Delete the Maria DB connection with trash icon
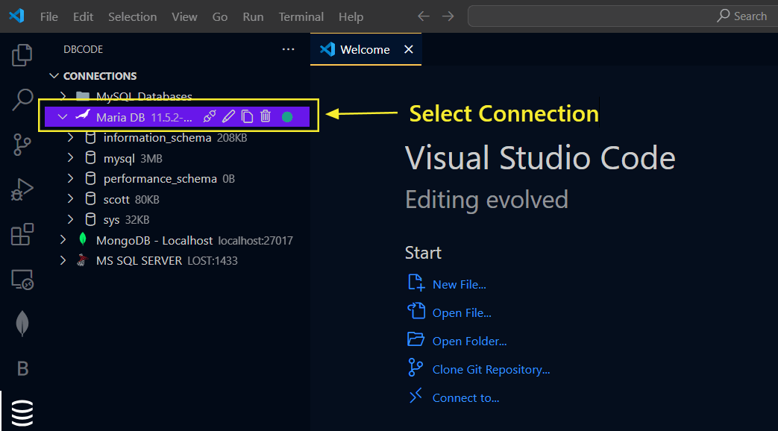The image size is (778, 431). (266, 116)
